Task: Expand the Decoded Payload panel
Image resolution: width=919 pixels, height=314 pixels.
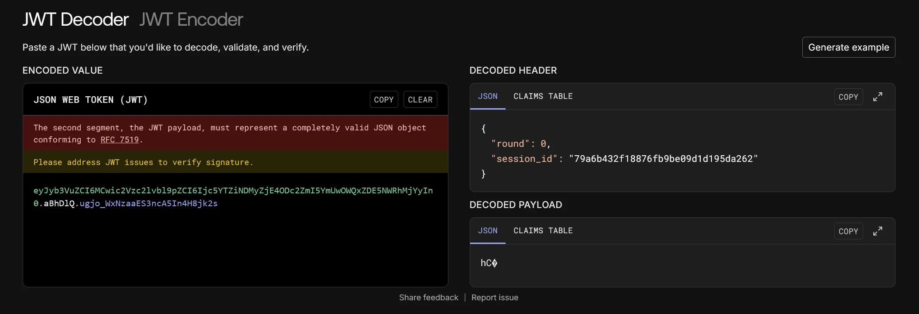Action: 877,231
